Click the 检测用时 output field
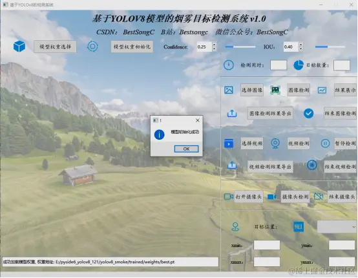 (x=279, y=65)
